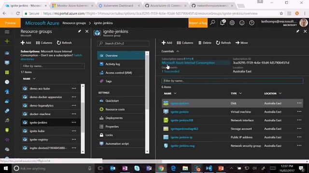Click Columns in ignite-jenkins blade
The image size is (309, 173).
click(x=185, y=43)
